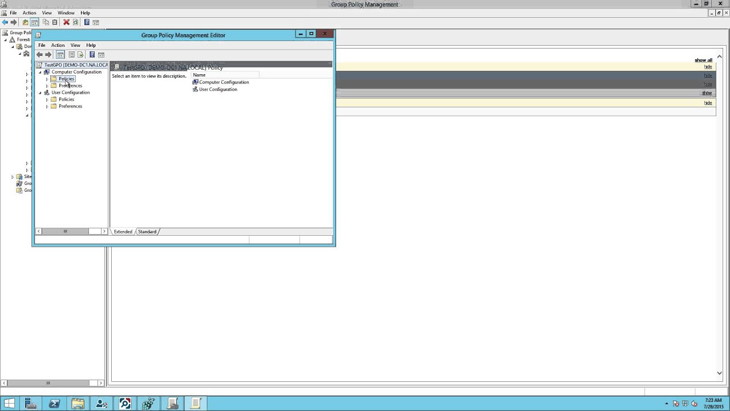The height and width of the screenshot is (411, 730).
Task: Click 'show' link in grey report row
Action: (707, 93)
